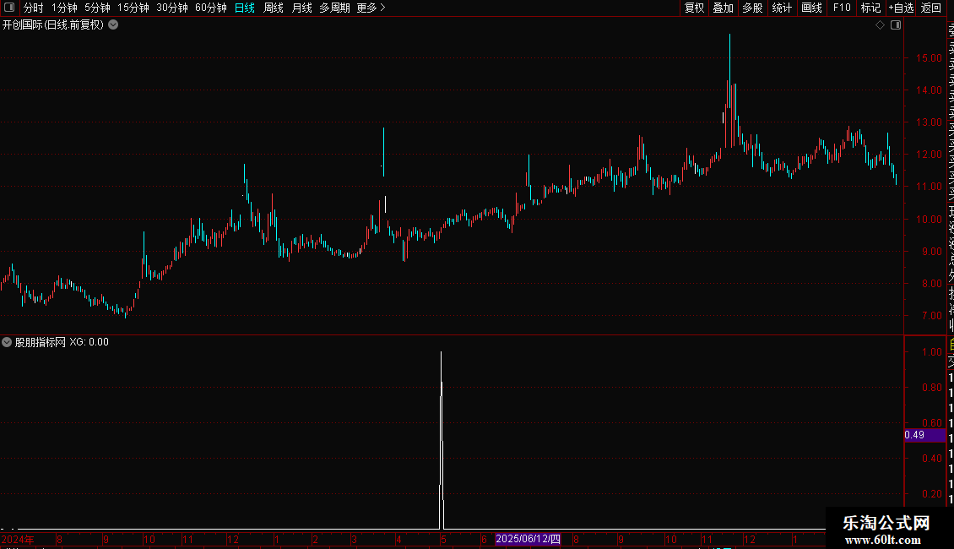Click 开创国际(日线.前复权) chart title
The height and width of the screenshot is (549, 954).
click(x=53, y=25)
